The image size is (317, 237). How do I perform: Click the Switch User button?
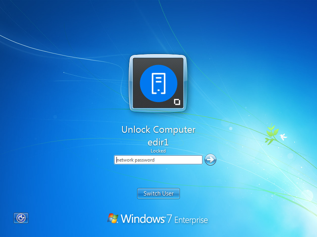tap(158, 194)
